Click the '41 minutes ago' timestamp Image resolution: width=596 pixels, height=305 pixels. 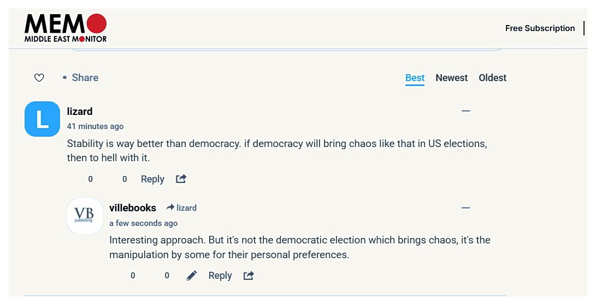pos(96,126)
